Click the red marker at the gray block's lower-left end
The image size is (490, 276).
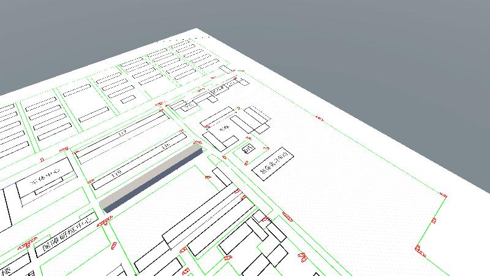tap(105, 221)
